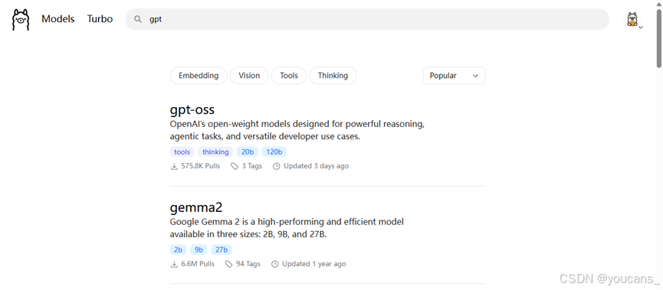This screenshot has height=290, width=663.
Task: Click the download icon beside 6.6M Pulls
Action: click(x=174, y=264)
